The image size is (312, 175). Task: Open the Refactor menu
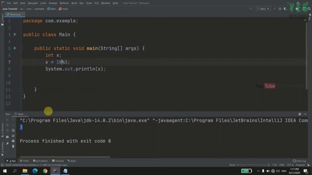coord(64,3)
